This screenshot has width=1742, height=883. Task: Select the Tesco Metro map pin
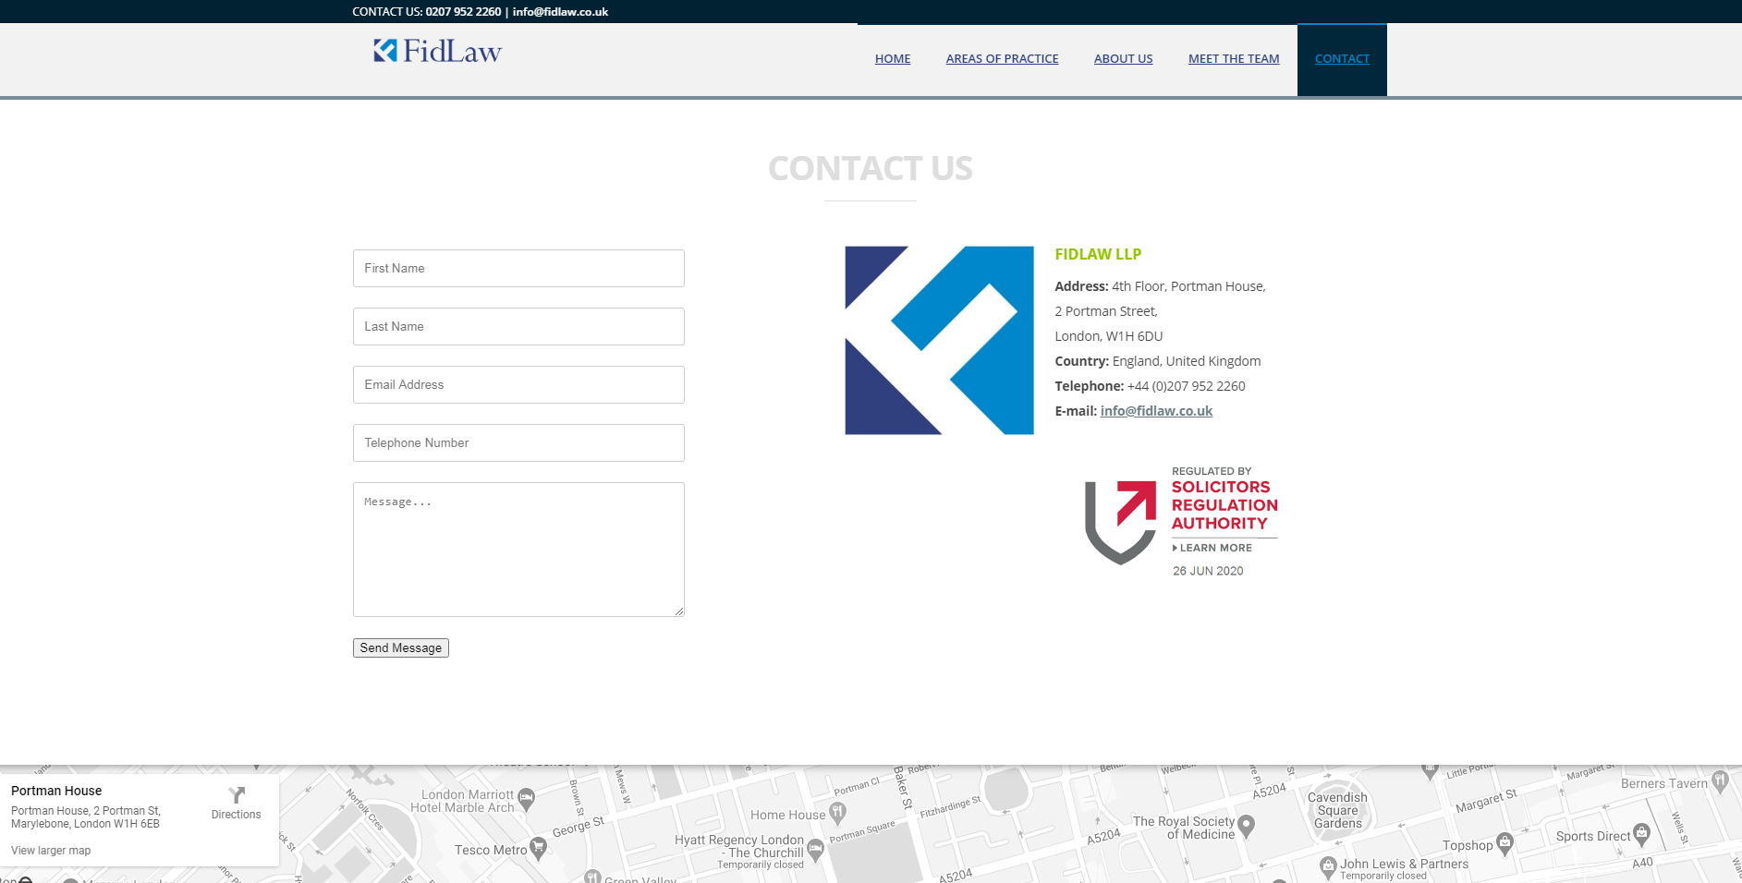click(x=538, y=850)
